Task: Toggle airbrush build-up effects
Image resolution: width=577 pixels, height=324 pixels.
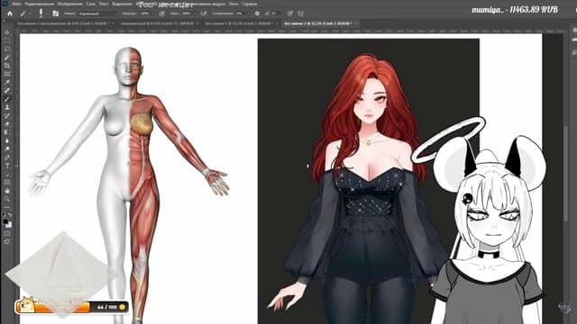Action: [x=205, y=13]
